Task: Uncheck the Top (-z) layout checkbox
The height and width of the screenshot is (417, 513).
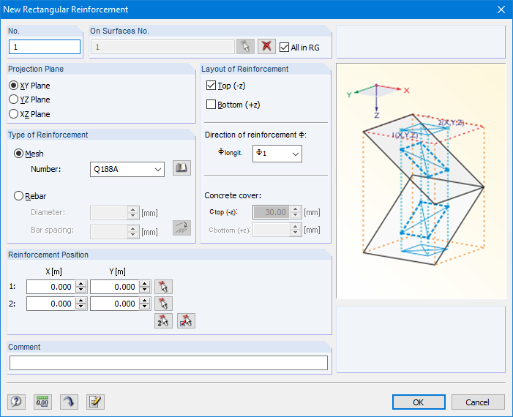Action: (211, 86)
